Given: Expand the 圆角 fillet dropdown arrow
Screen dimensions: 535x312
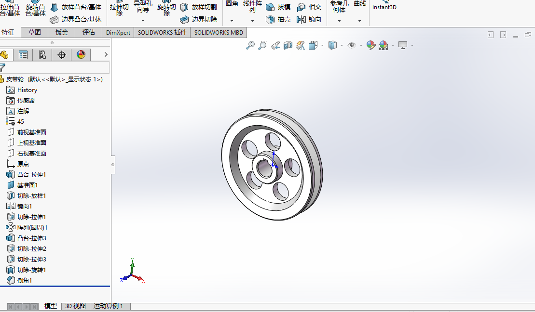Looking at the screenshot, I should pyautogui.click(x=232, y=21).
